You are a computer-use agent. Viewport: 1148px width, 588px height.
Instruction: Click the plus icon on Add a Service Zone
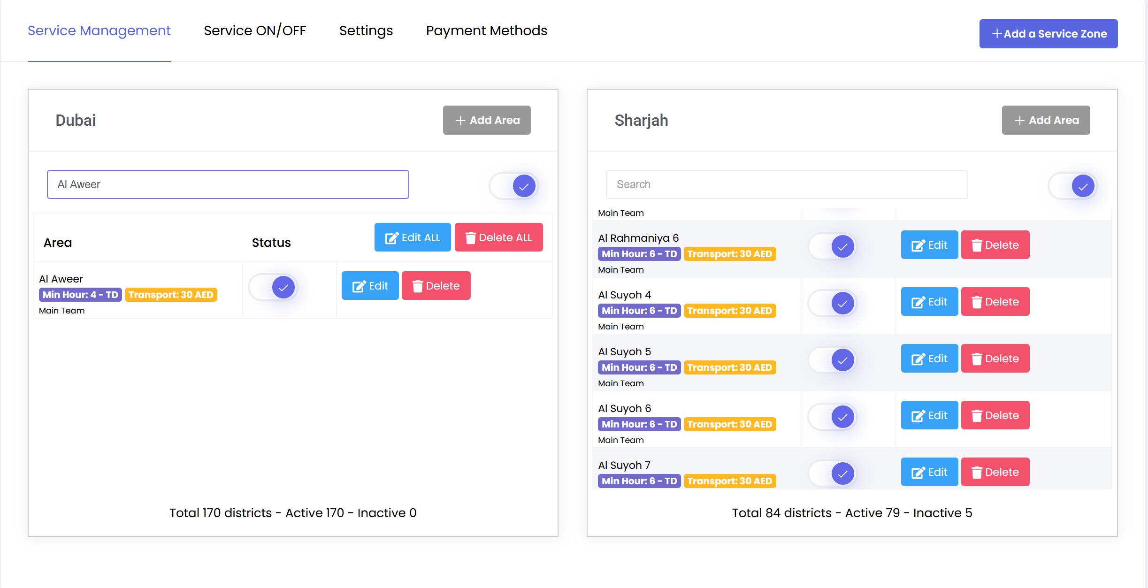click(x=997, y=34)
